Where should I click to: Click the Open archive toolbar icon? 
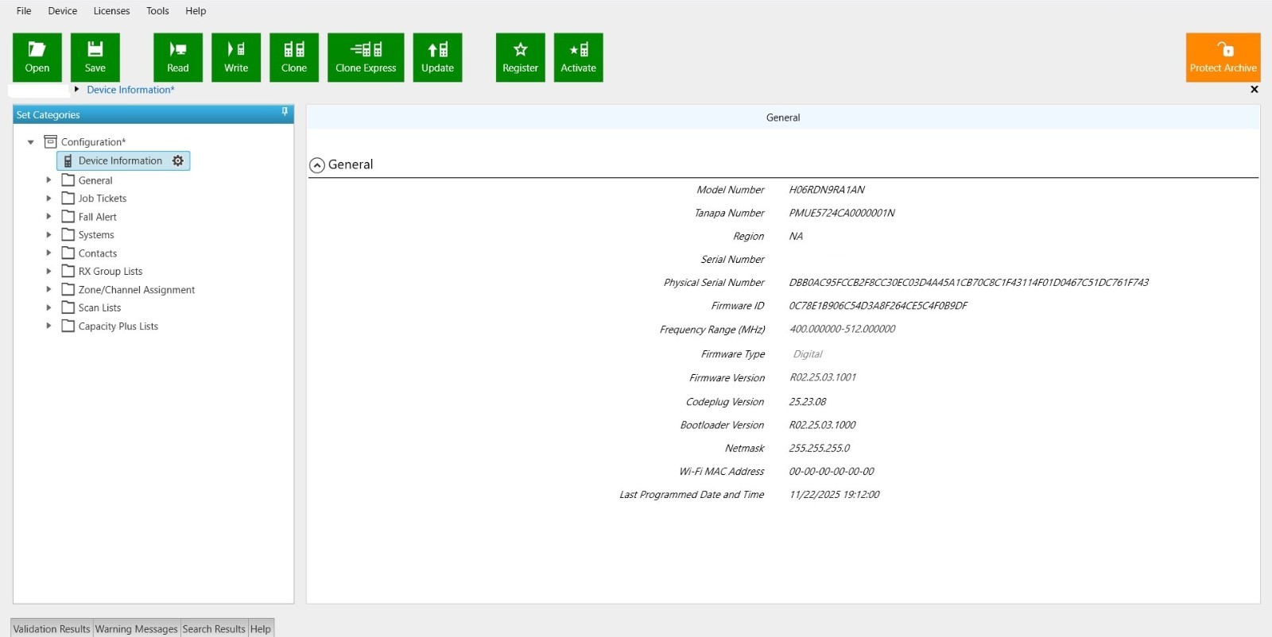[37, 57]
